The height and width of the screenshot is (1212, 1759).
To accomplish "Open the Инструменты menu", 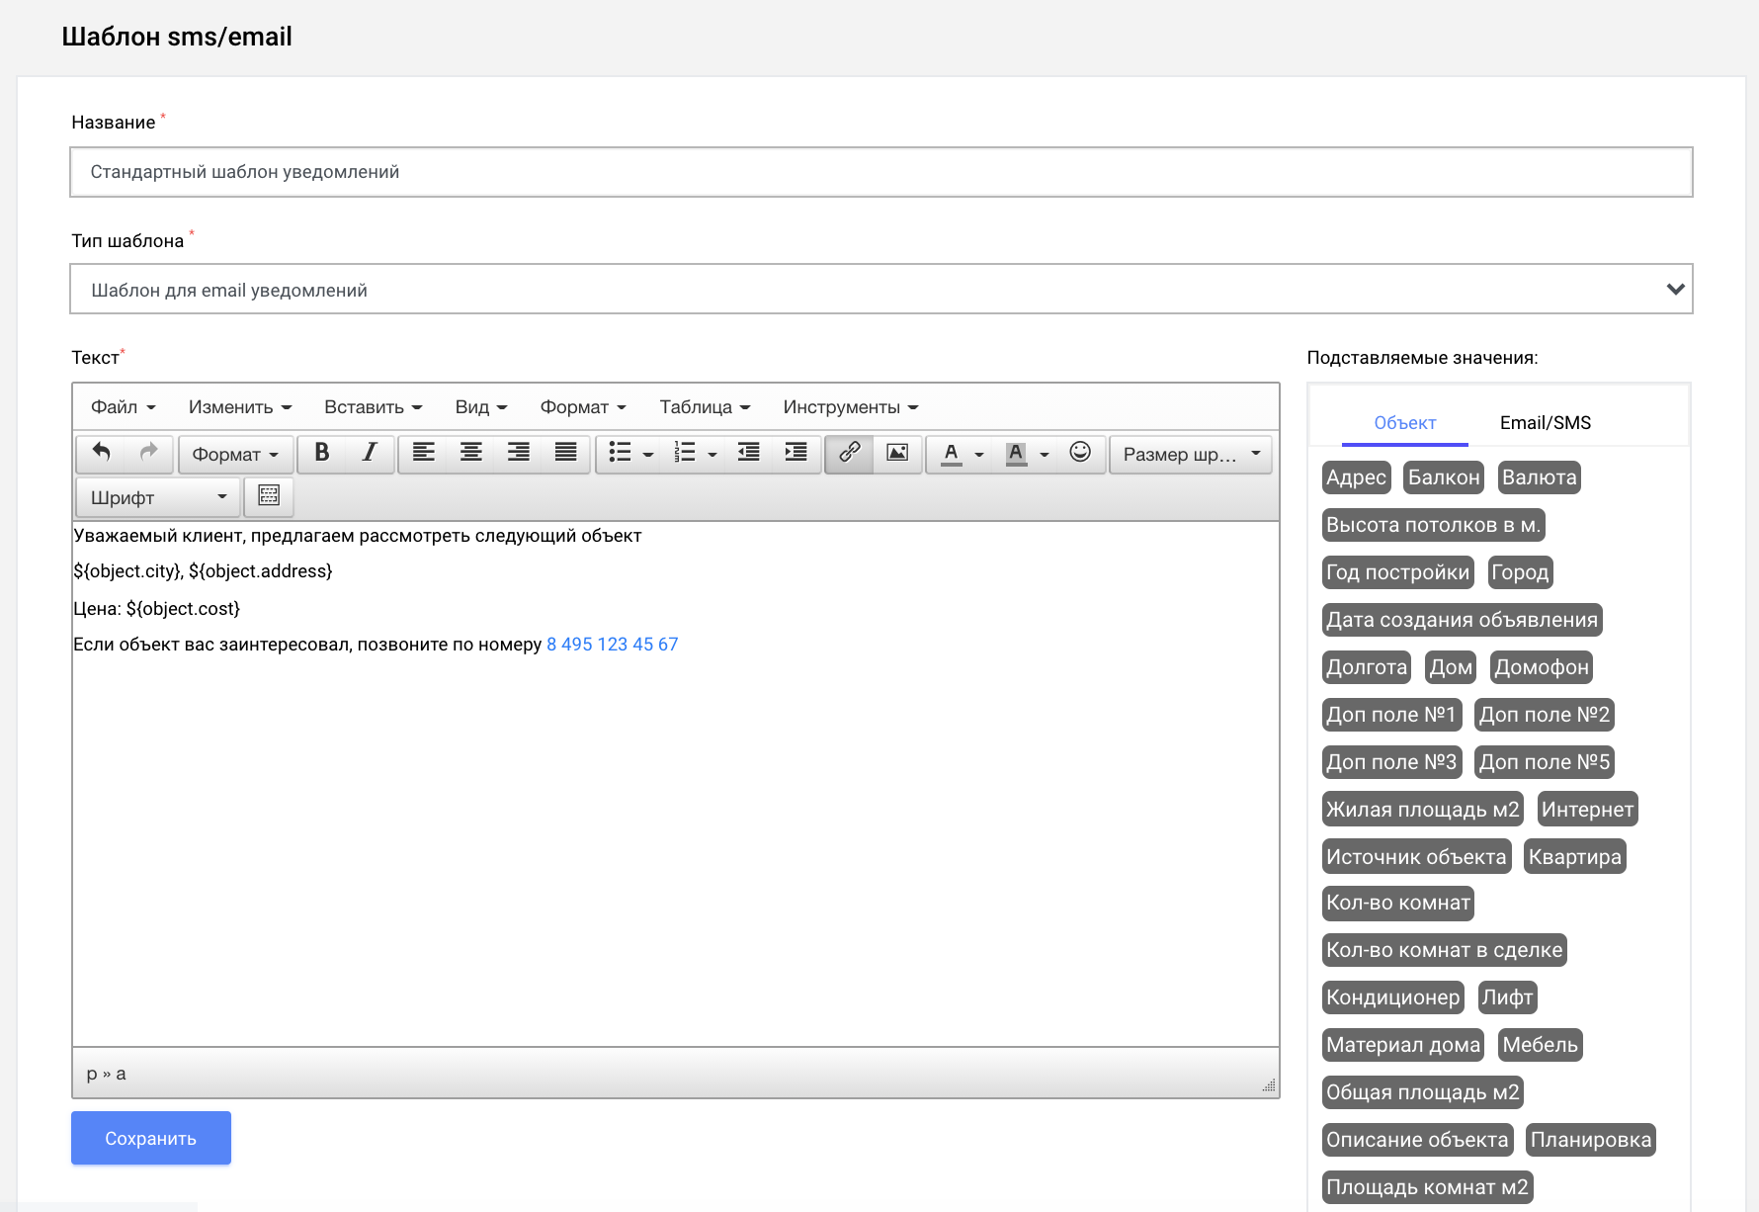I will [x=850, y=407].
